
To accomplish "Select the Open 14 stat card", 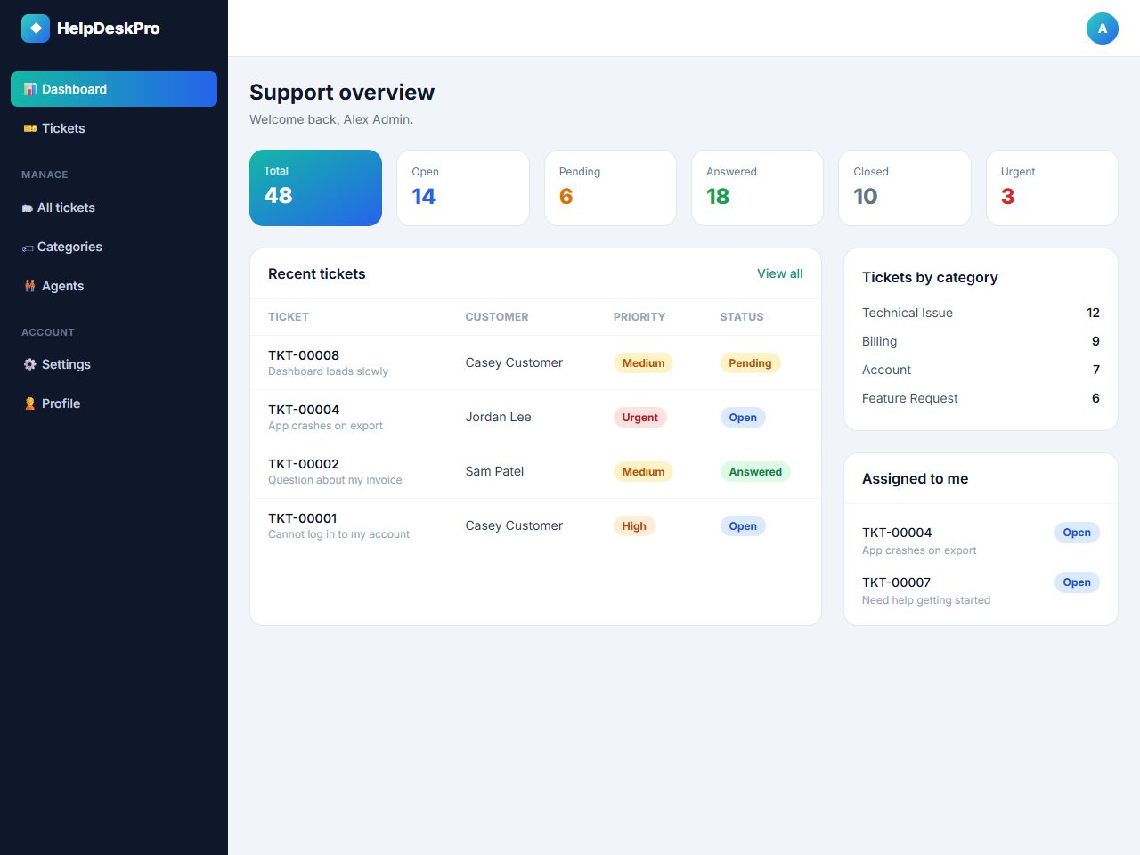I will pyautogui.click(x=463, y=188).
